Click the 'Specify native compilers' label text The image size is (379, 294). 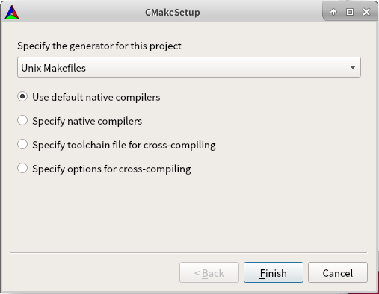pyautogui.click(x=87, y=121)
